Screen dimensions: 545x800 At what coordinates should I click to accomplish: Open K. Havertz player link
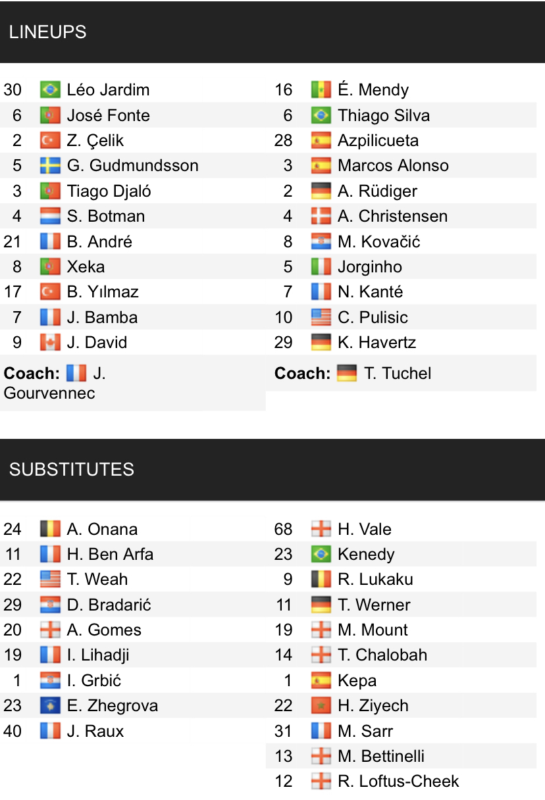(376, 342)
